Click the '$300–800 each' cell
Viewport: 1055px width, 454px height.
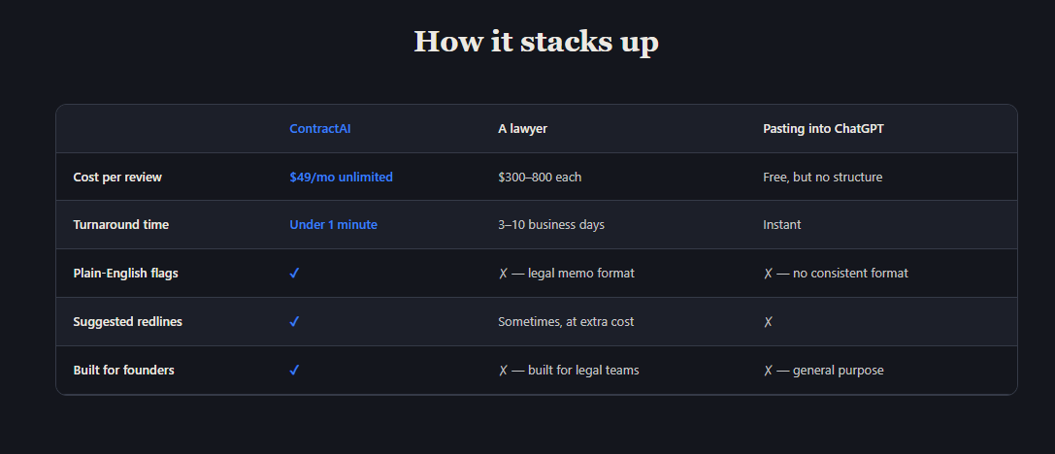click(540, 177)
